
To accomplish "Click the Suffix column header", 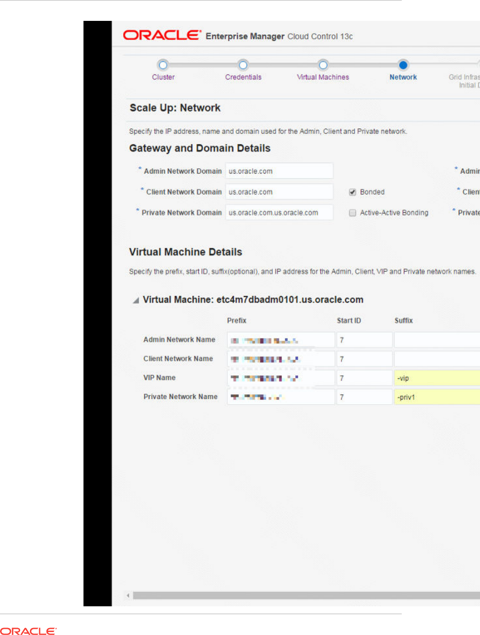I will coord(403,321).
